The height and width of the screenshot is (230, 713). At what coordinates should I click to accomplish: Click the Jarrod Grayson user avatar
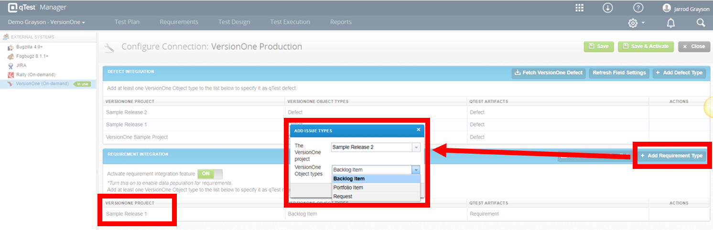[x=667, y=8]
